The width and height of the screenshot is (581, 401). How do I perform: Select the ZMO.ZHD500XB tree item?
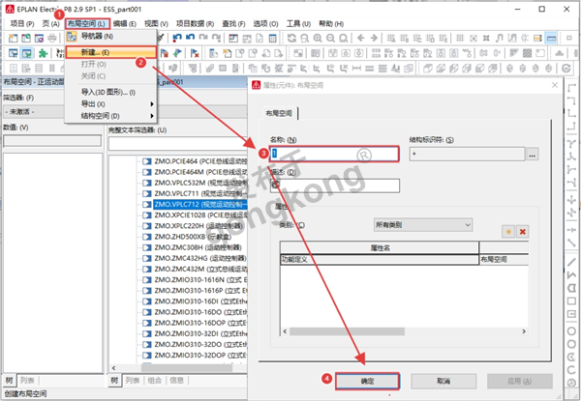(x=193, y=237)
